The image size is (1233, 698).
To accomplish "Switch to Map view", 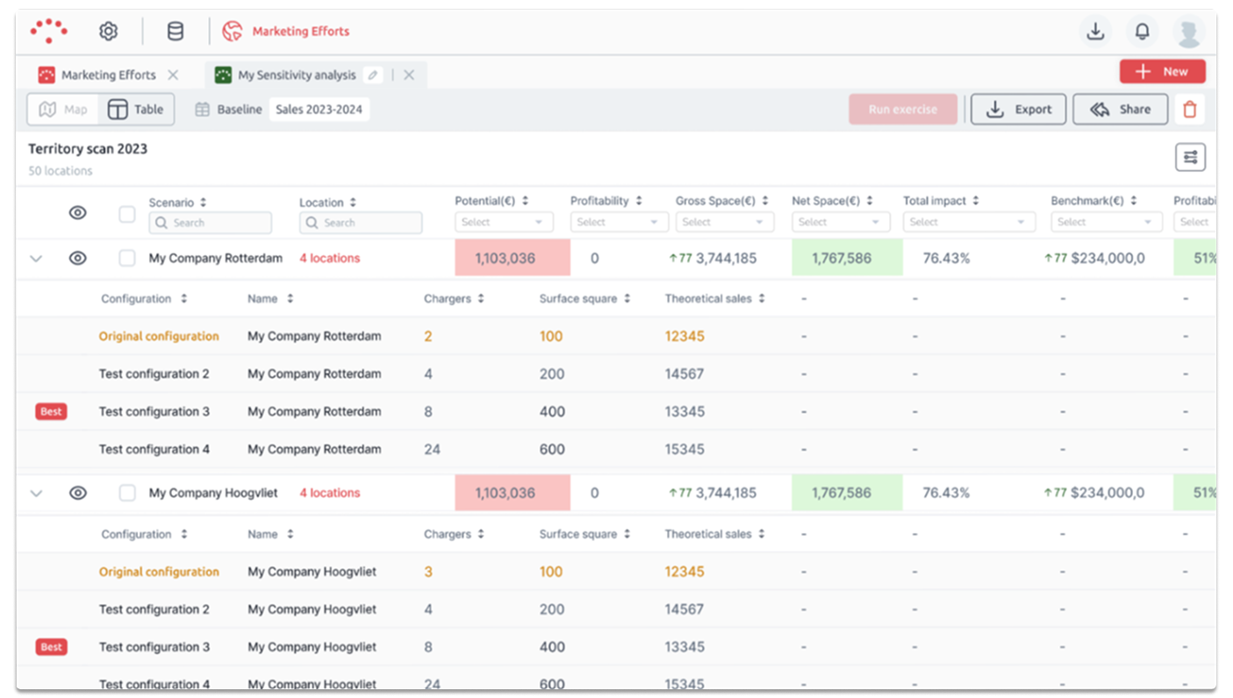I will pyautogui.click(x=65, y=110).
